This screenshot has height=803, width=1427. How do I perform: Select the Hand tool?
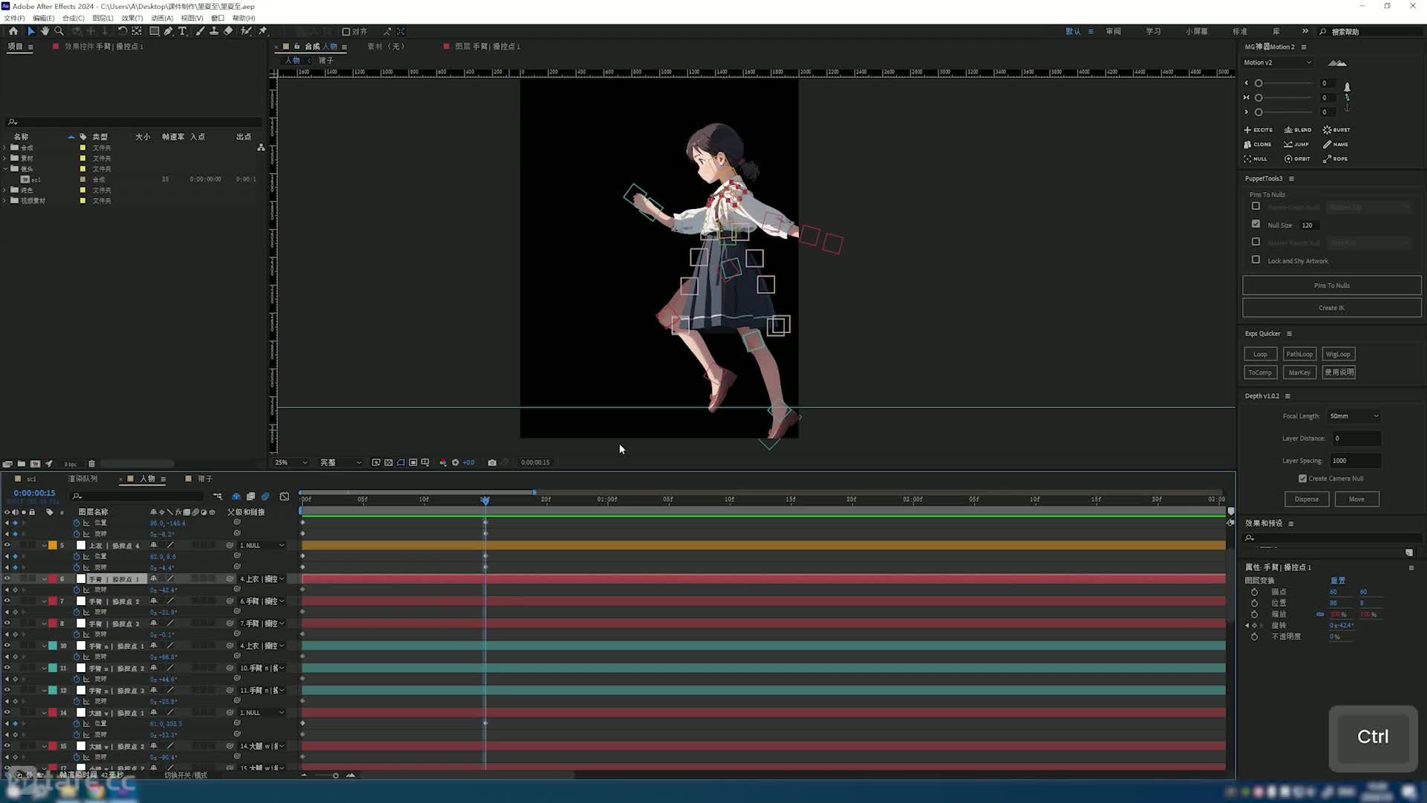pos(45,31)
